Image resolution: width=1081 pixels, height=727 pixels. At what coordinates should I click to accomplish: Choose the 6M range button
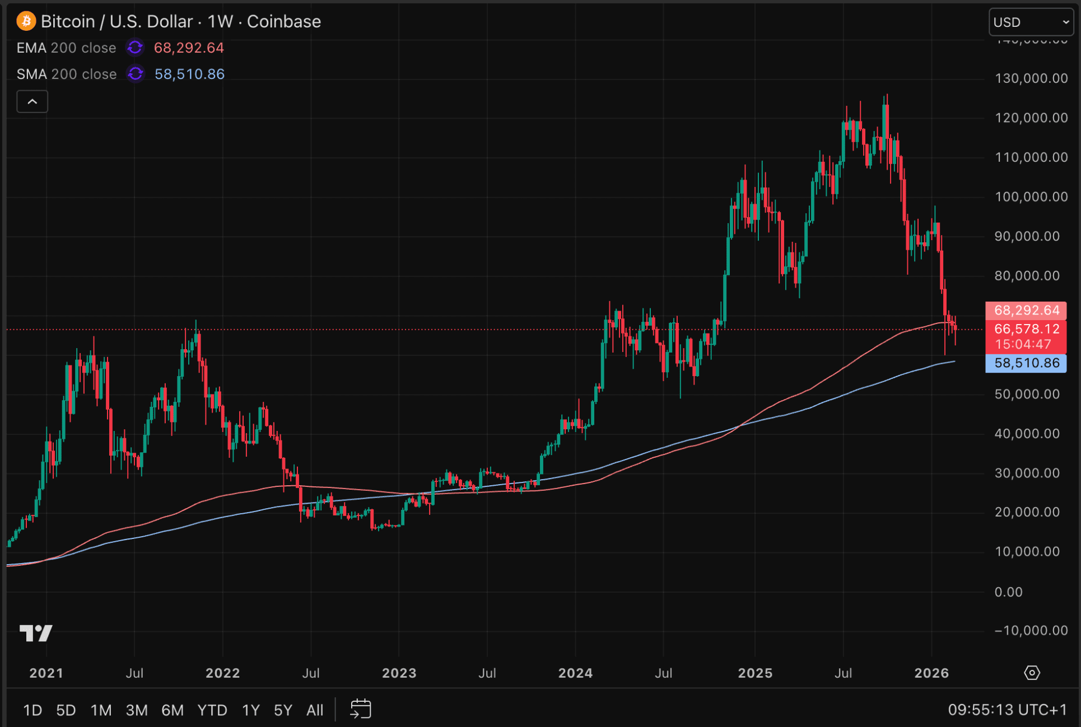coord(173,710)
